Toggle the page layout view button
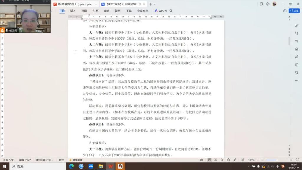The image size is (302, 170). [209, 160]
